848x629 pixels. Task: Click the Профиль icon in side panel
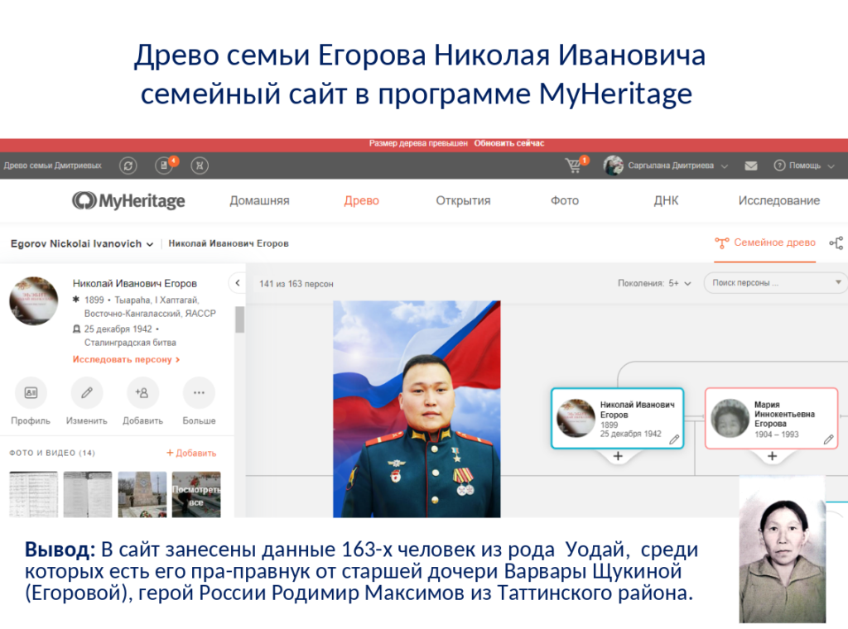31,393
